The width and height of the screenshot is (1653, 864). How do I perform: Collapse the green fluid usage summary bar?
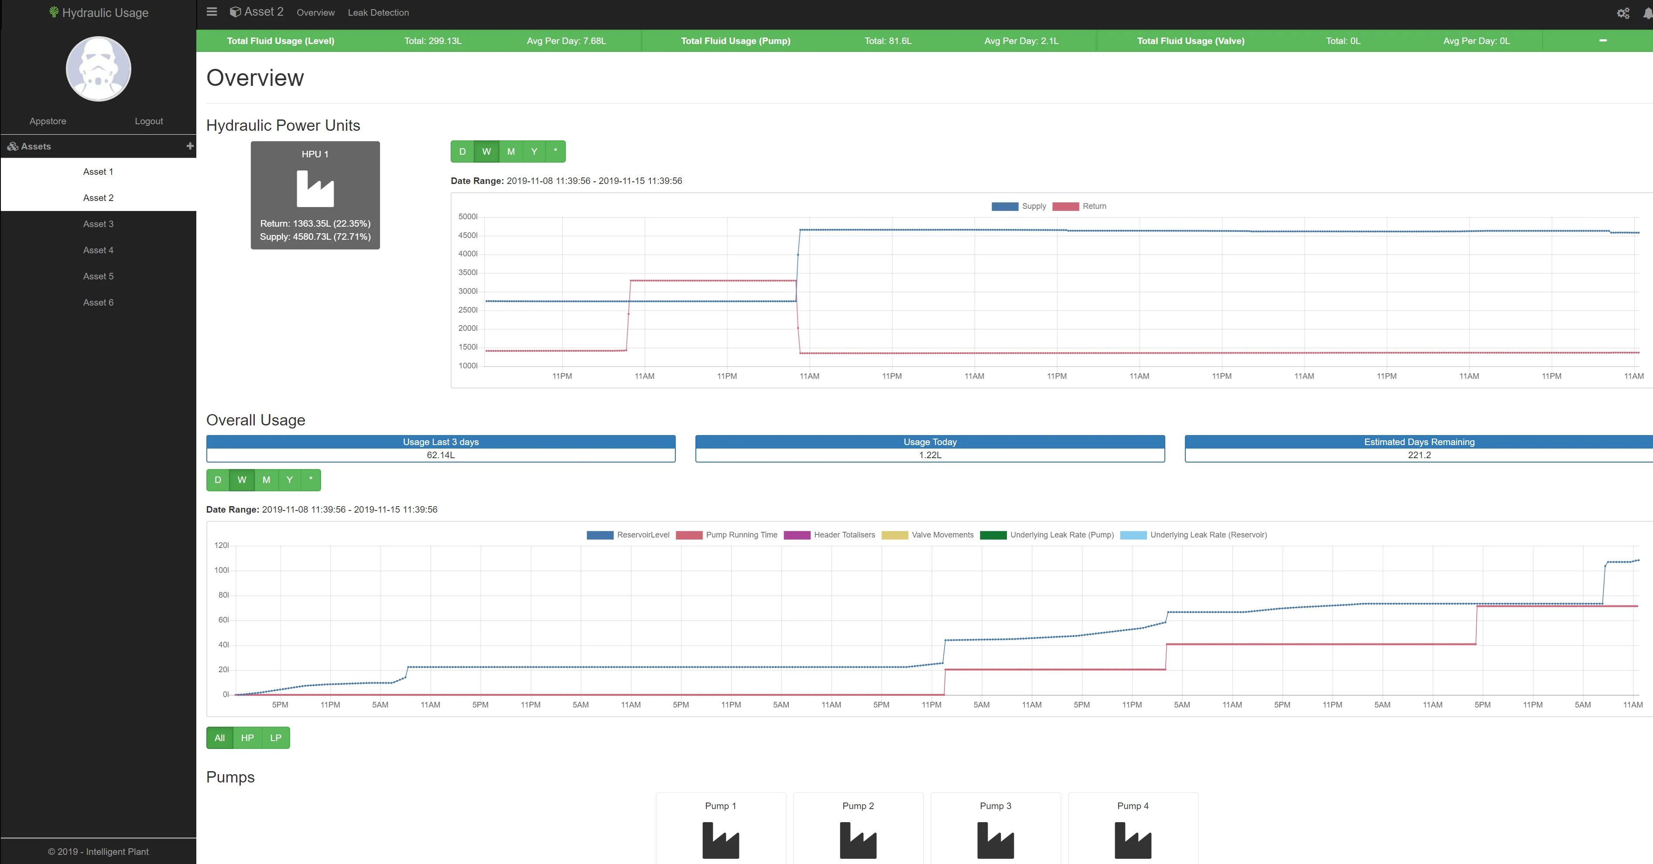tap(1602, 41)
